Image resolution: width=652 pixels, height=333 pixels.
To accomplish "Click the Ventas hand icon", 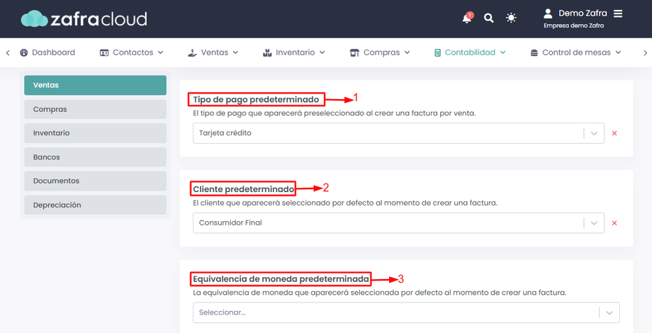I will point(192,53).
